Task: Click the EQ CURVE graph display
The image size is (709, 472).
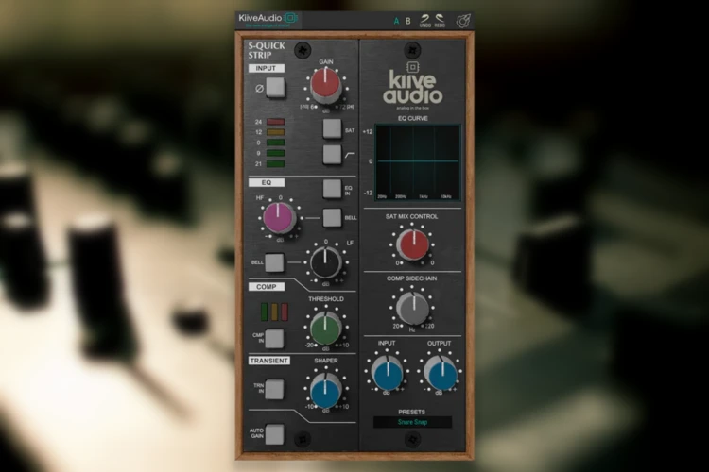Action: 417,162
